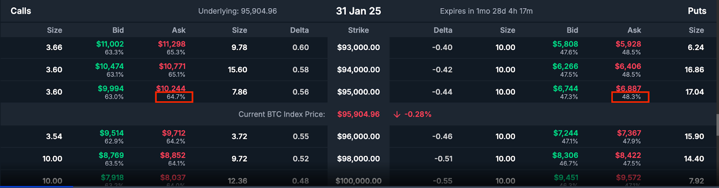Sort by the Strike column header
This screenshot has width=719, height=188.
[x=358, y=30]
